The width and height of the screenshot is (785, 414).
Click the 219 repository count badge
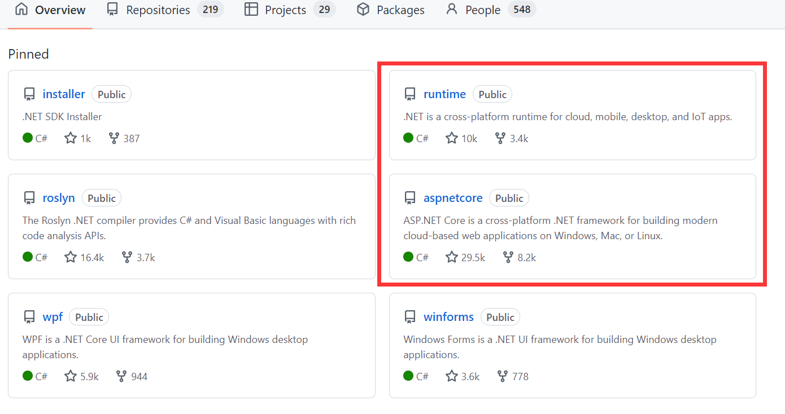(212, 9)
